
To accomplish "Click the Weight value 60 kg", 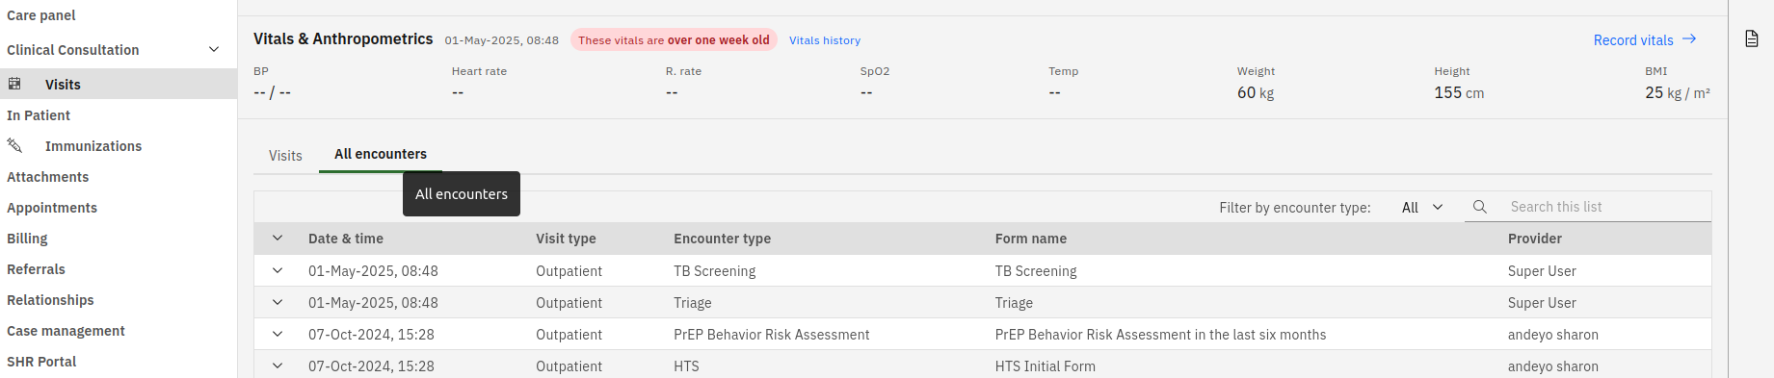I will pos(1256,93).
